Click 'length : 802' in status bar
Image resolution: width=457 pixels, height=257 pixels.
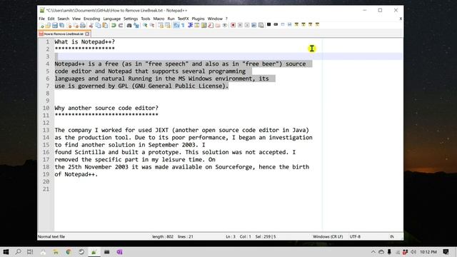pyautogui.click(x=163, y=236)
